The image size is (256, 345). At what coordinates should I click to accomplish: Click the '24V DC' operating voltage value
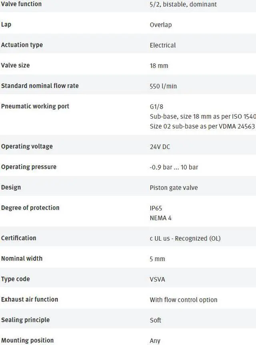160,147
